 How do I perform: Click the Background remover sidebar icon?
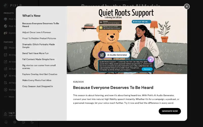[5, 90]
